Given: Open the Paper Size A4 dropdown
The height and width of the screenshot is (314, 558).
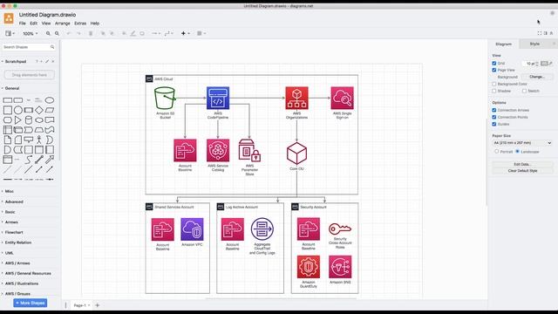Looking at the screenshot, I should tap(522, 143).
